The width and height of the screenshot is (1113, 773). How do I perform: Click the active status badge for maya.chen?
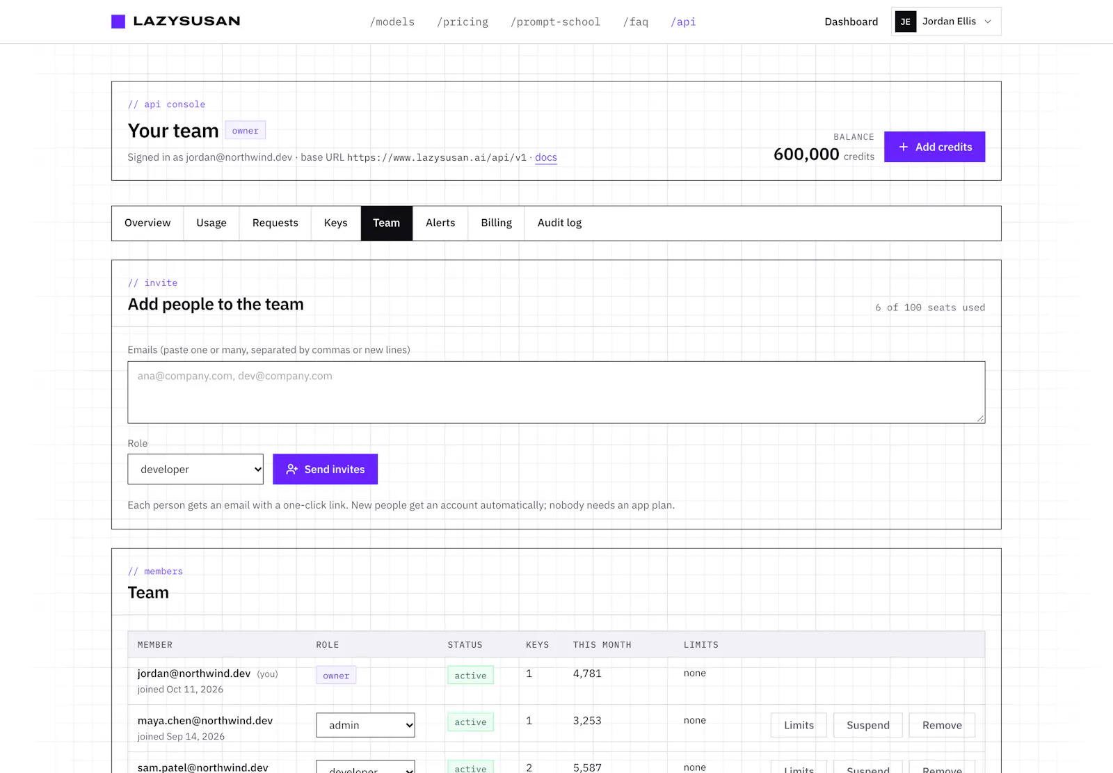(471, 722)
